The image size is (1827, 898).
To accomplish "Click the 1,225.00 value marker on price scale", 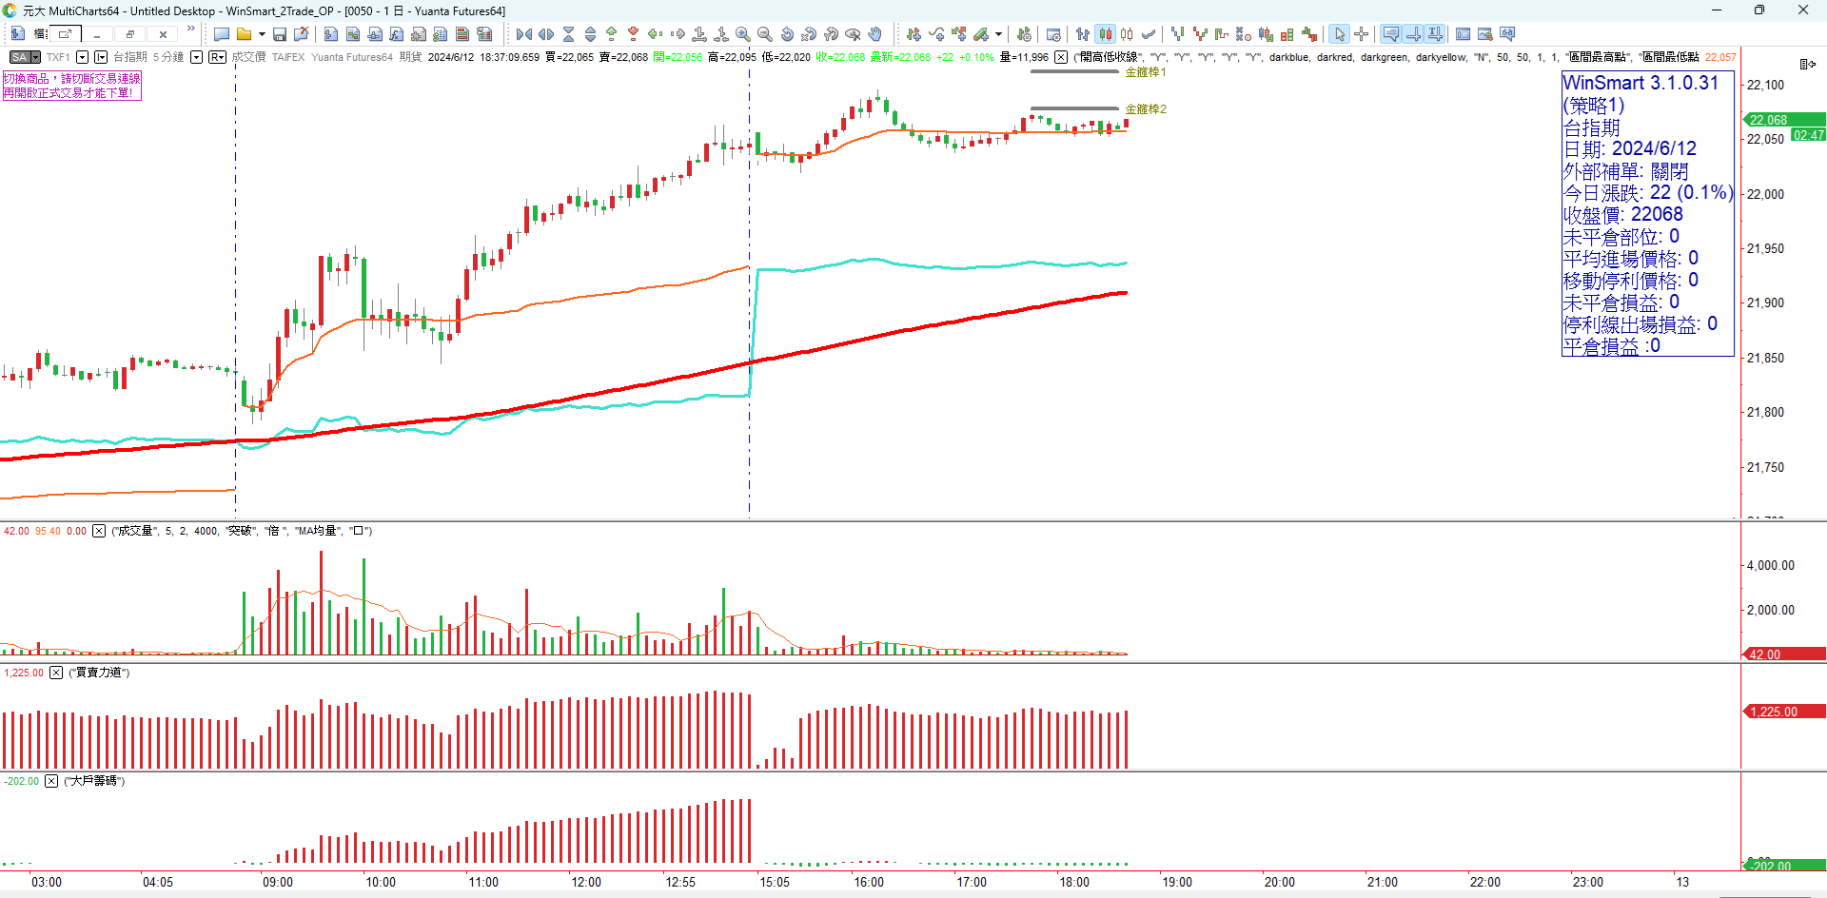I will pyautogui.click(x=1783, y=712).
